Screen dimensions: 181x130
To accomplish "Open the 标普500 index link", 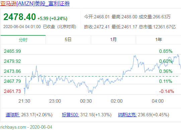I will [70, 115].
